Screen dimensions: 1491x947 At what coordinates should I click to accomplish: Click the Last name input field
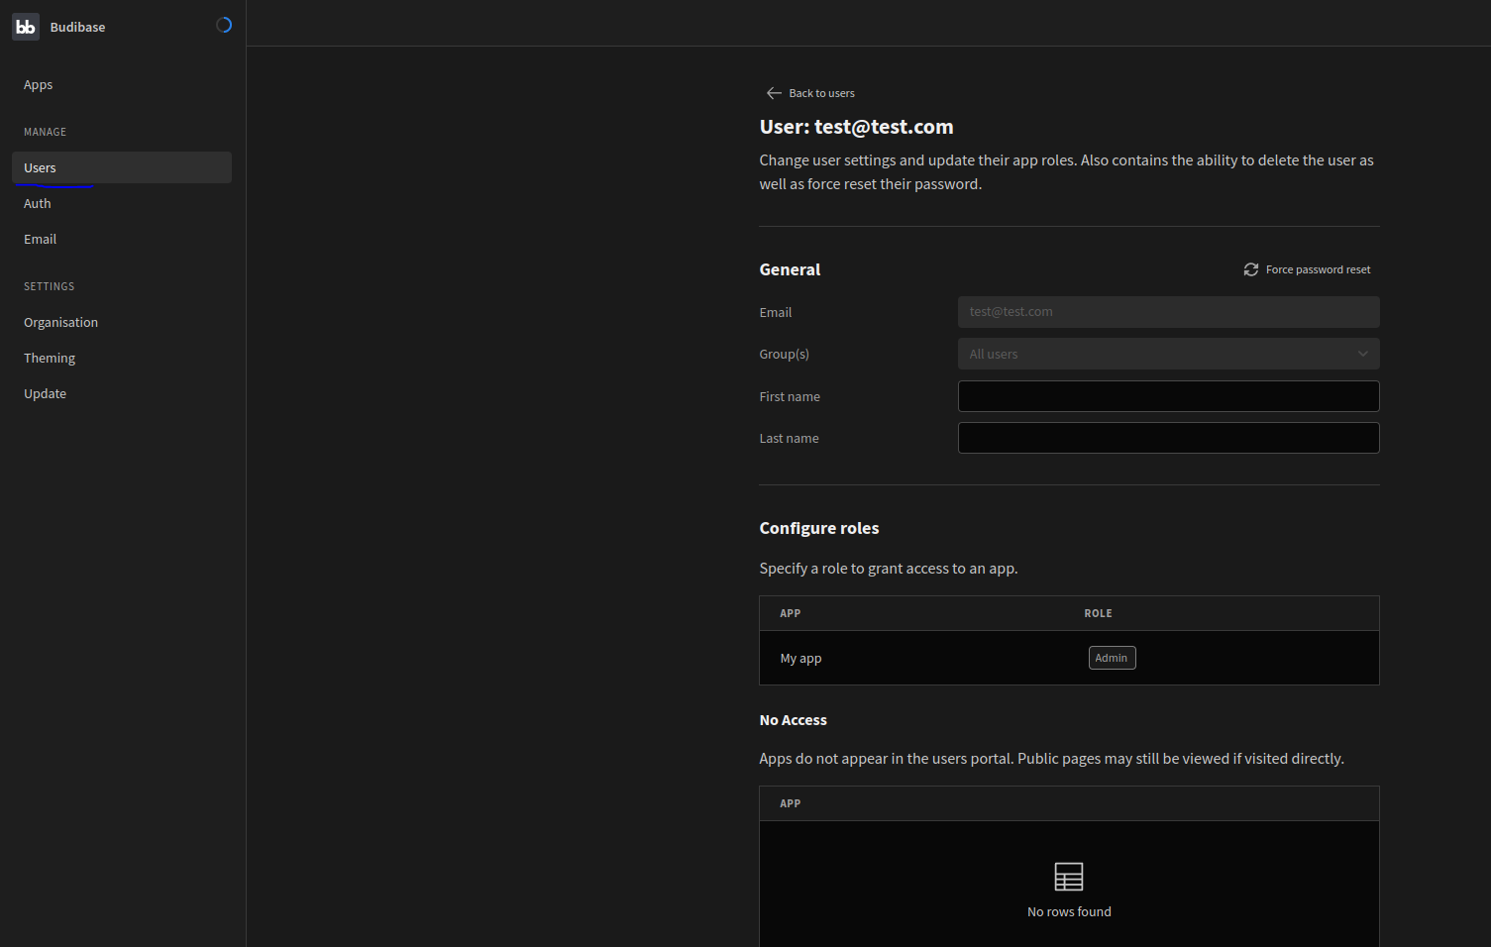[x=1168, y=438]
